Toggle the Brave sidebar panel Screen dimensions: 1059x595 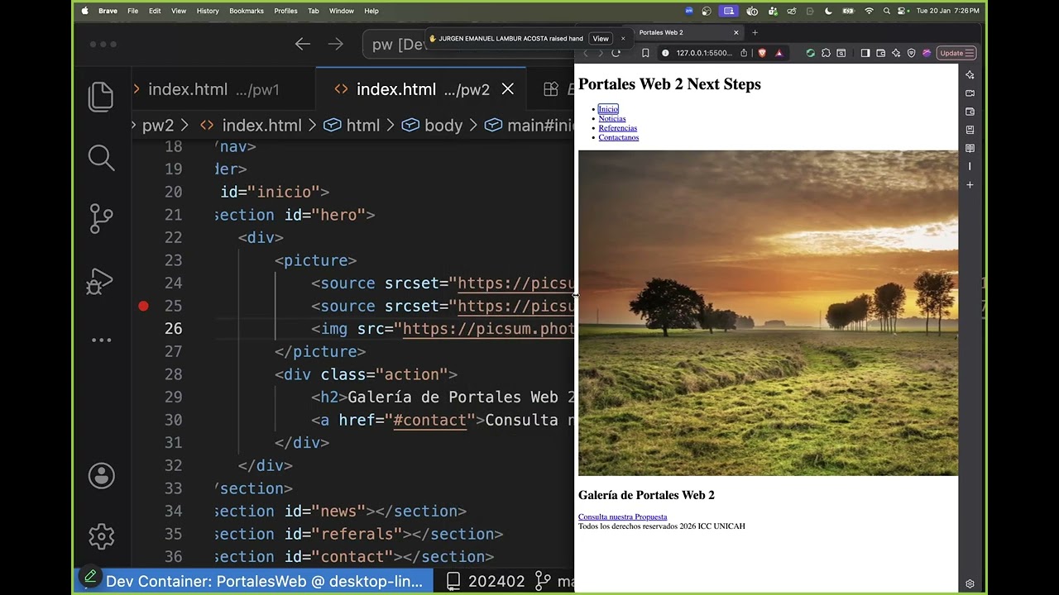pos(865,53)
